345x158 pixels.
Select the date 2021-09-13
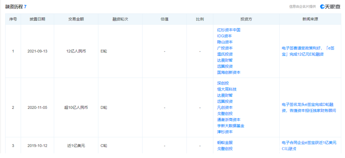point(37,51)
